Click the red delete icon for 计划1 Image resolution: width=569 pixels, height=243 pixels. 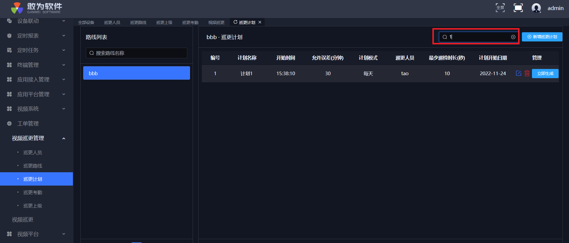[x=527, y=73]
